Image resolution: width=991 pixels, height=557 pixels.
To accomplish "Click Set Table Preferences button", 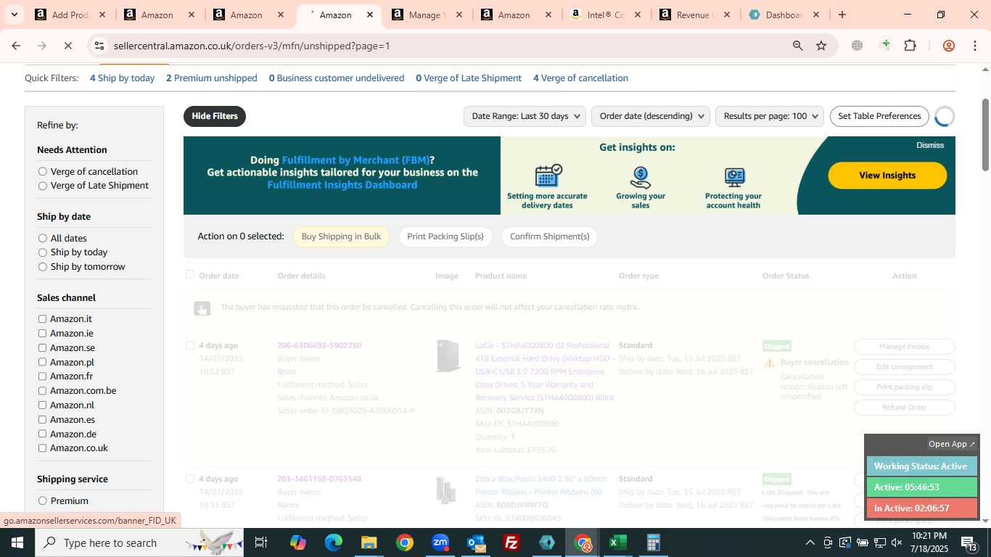I will coord(879,116).
